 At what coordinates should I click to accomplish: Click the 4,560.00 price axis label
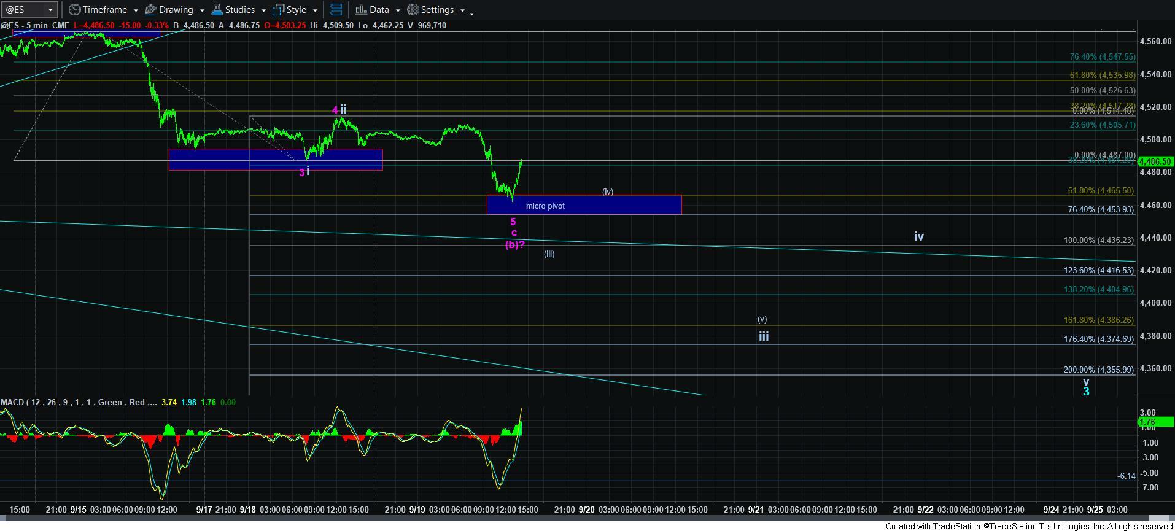tap(1155, 42)
